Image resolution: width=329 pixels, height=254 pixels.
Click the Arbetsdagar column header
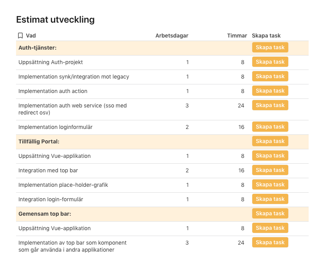pyautogui.click(x=172, y=36)
